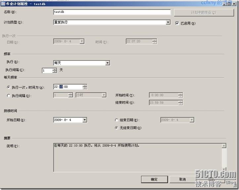
Task: Click the 说明 description text area
Action: [x=138, y=157]
